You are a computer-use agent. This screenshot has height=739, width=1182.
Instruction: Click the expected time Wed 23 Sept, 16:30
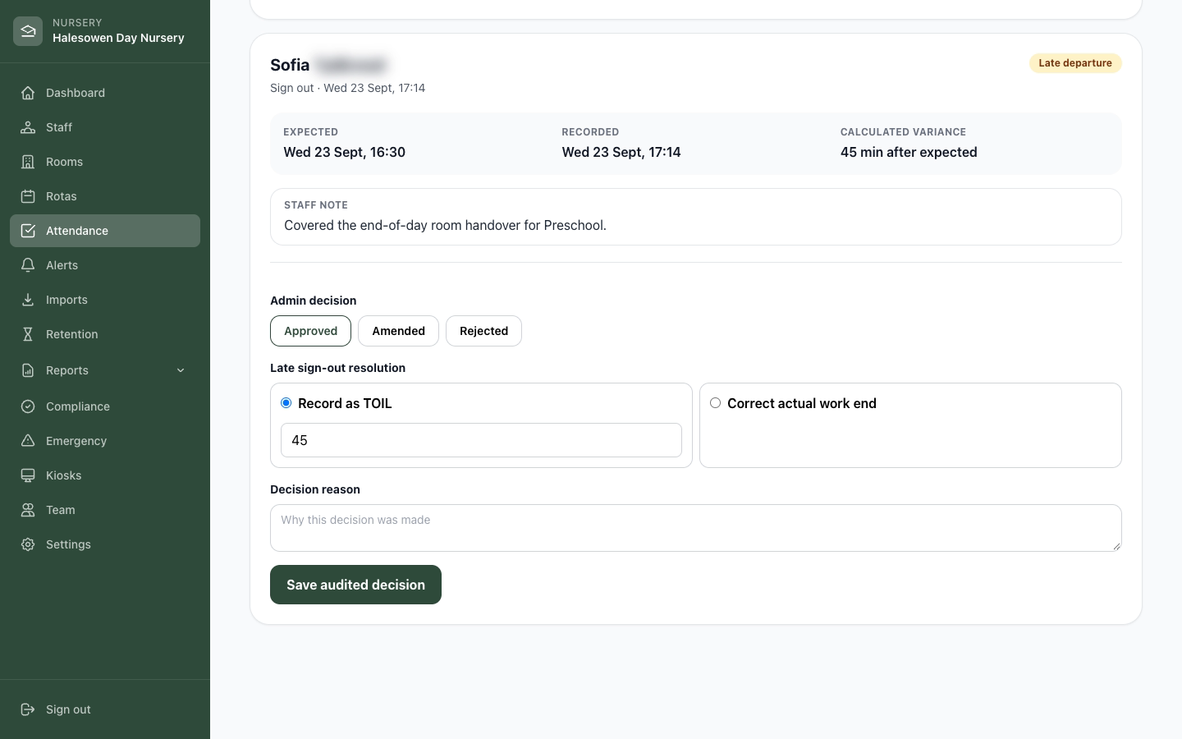345,152
